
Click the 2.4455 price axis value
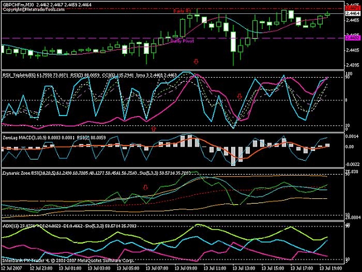pyautogui.click(x=353, y=20)
